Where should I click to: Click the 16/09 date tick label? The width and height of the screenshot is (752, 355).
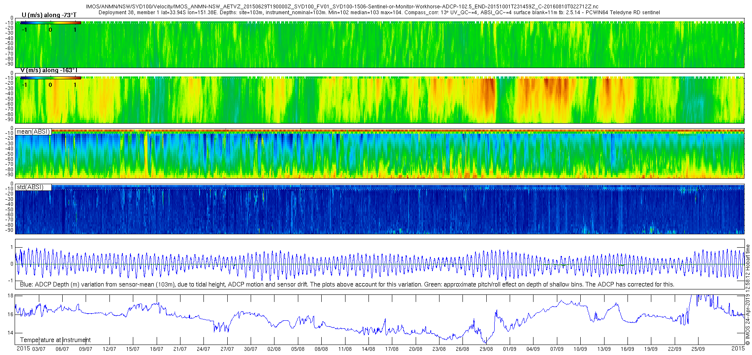click(628, 349)
